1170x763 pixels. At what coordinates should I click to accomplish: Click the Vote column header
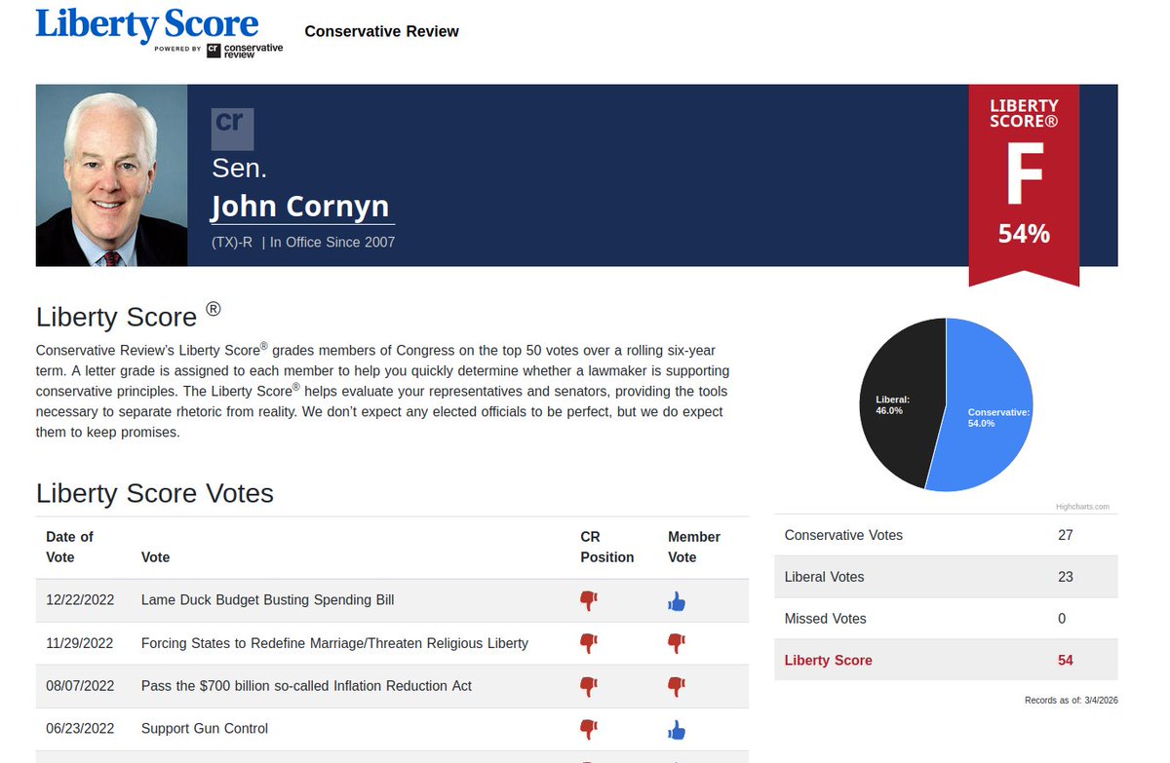click(x=155, y=557)
